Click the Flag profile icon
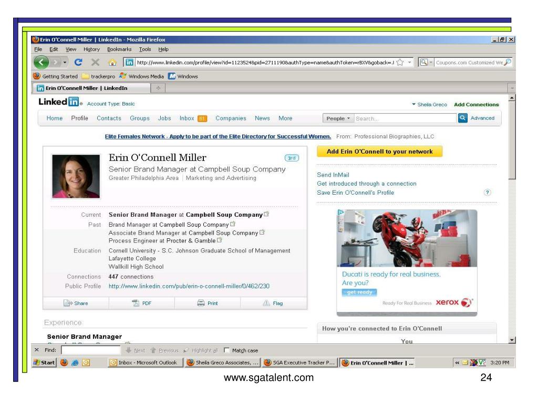538x404 pixels. (266, 303)
